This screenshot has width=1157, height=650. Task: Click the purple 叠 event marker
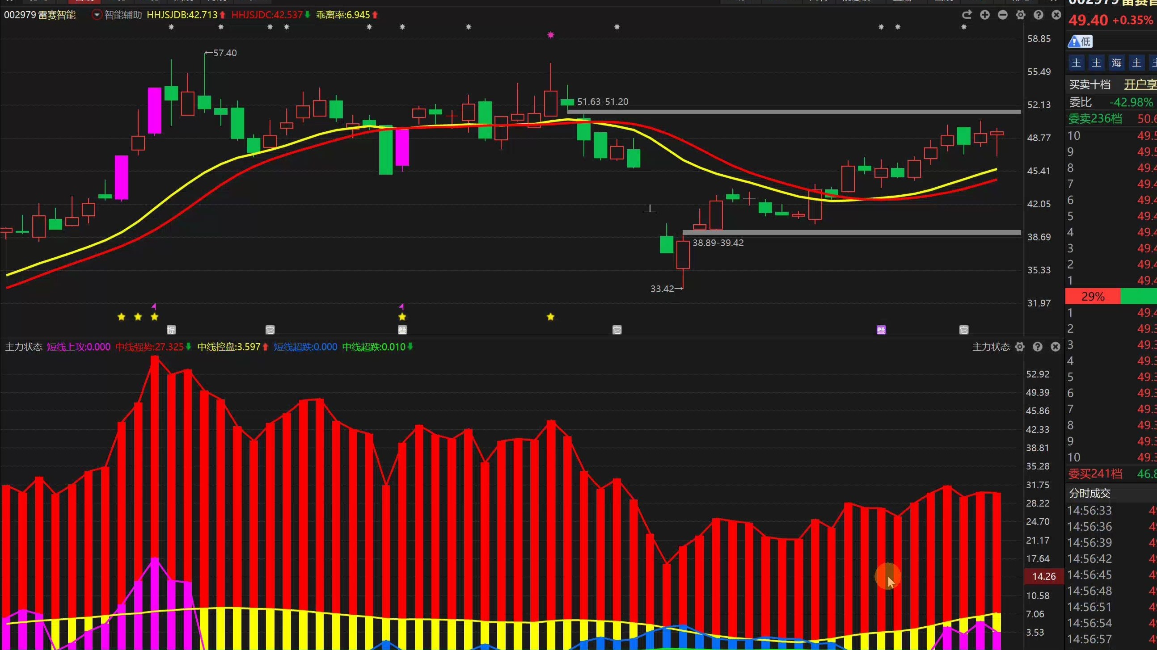[x=881, y=330]
